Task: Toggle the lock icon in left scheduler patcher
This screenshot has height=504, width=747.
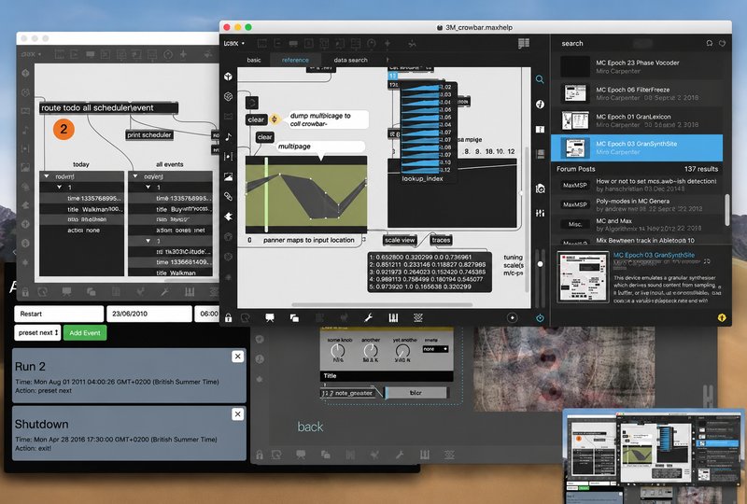Action: [x=25, y=291]
